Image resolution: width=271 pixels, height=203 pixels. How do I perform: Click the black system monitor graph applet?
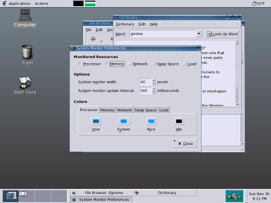tap(78, 3)
